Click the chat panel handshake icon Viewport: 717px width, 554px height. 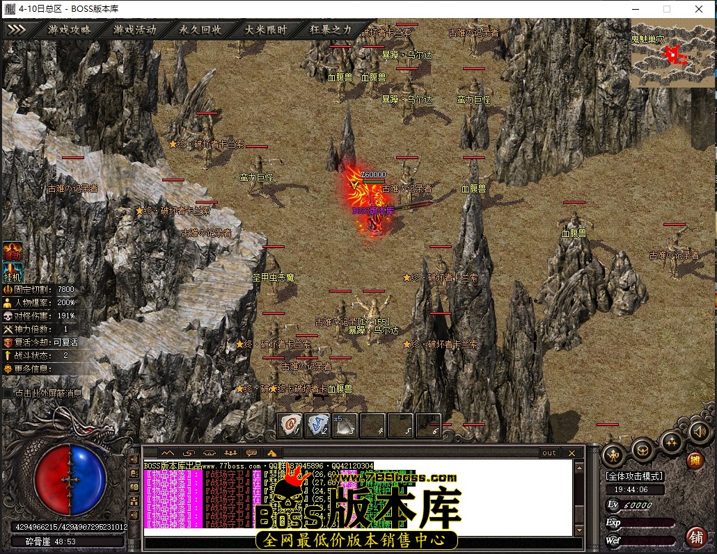point(210,453)
